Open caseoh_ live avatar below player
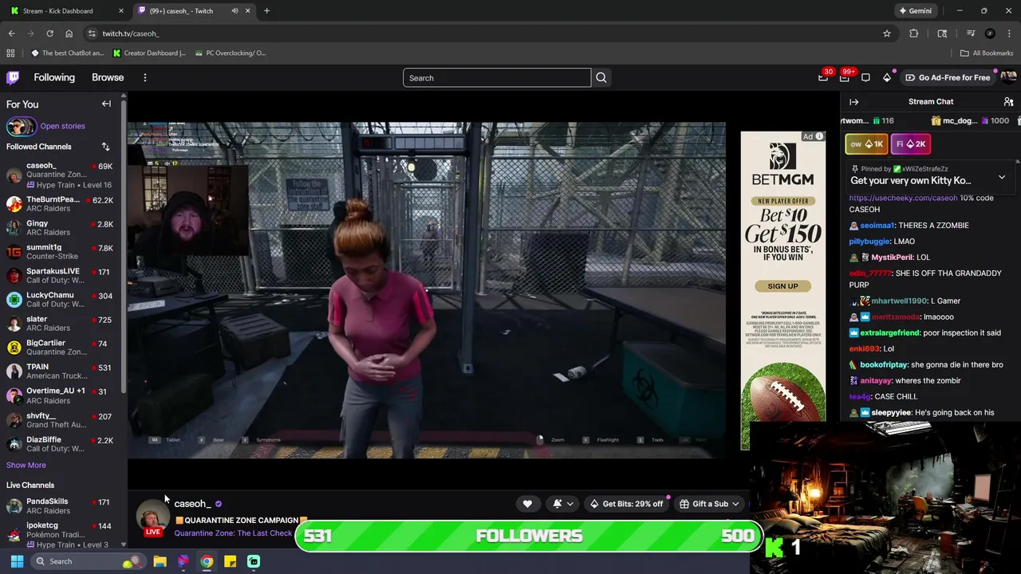Screen dimensions: 1021x574 152,518
